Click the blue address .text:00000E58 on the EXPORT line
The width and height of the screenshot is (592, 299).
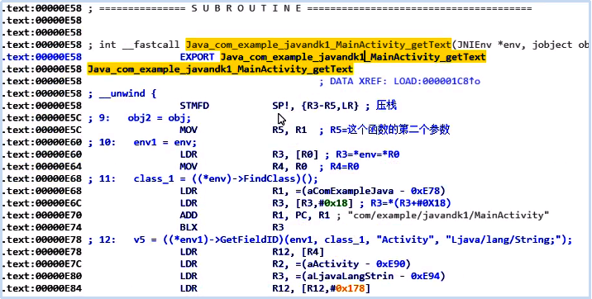click(42, 57)
